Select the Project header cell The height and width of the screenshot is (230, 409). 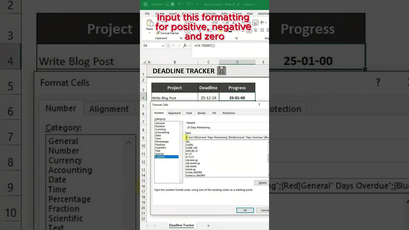click(x=174, y=88)
